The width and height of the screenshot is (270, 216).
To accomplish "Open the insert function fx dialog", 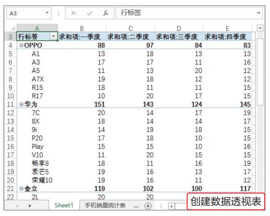I will (x=106, y=13).
